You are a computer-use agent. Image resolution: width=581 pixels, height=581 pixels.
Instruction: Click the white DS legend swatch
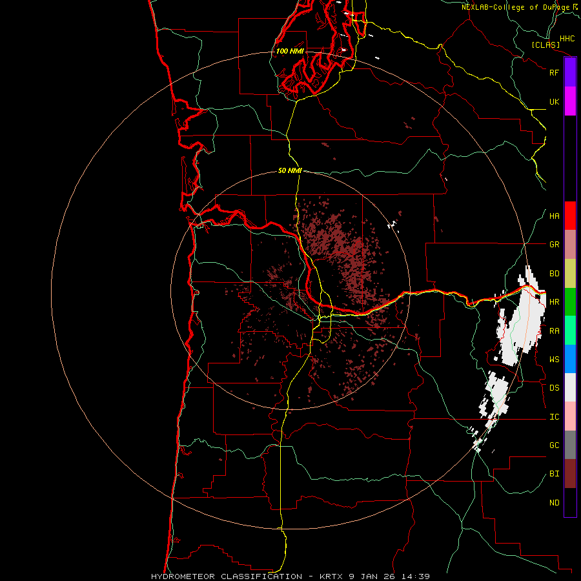coord(570,387)
